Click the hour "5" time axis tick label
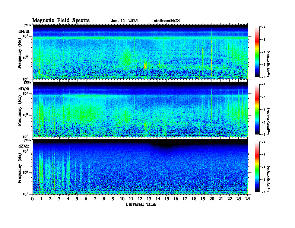The width and height of the screenshot is (295, 228). [x=77, y=199]
